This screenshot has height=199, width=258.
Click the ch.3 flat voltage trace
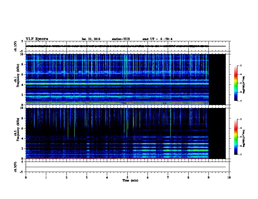(x=126, y=167)
